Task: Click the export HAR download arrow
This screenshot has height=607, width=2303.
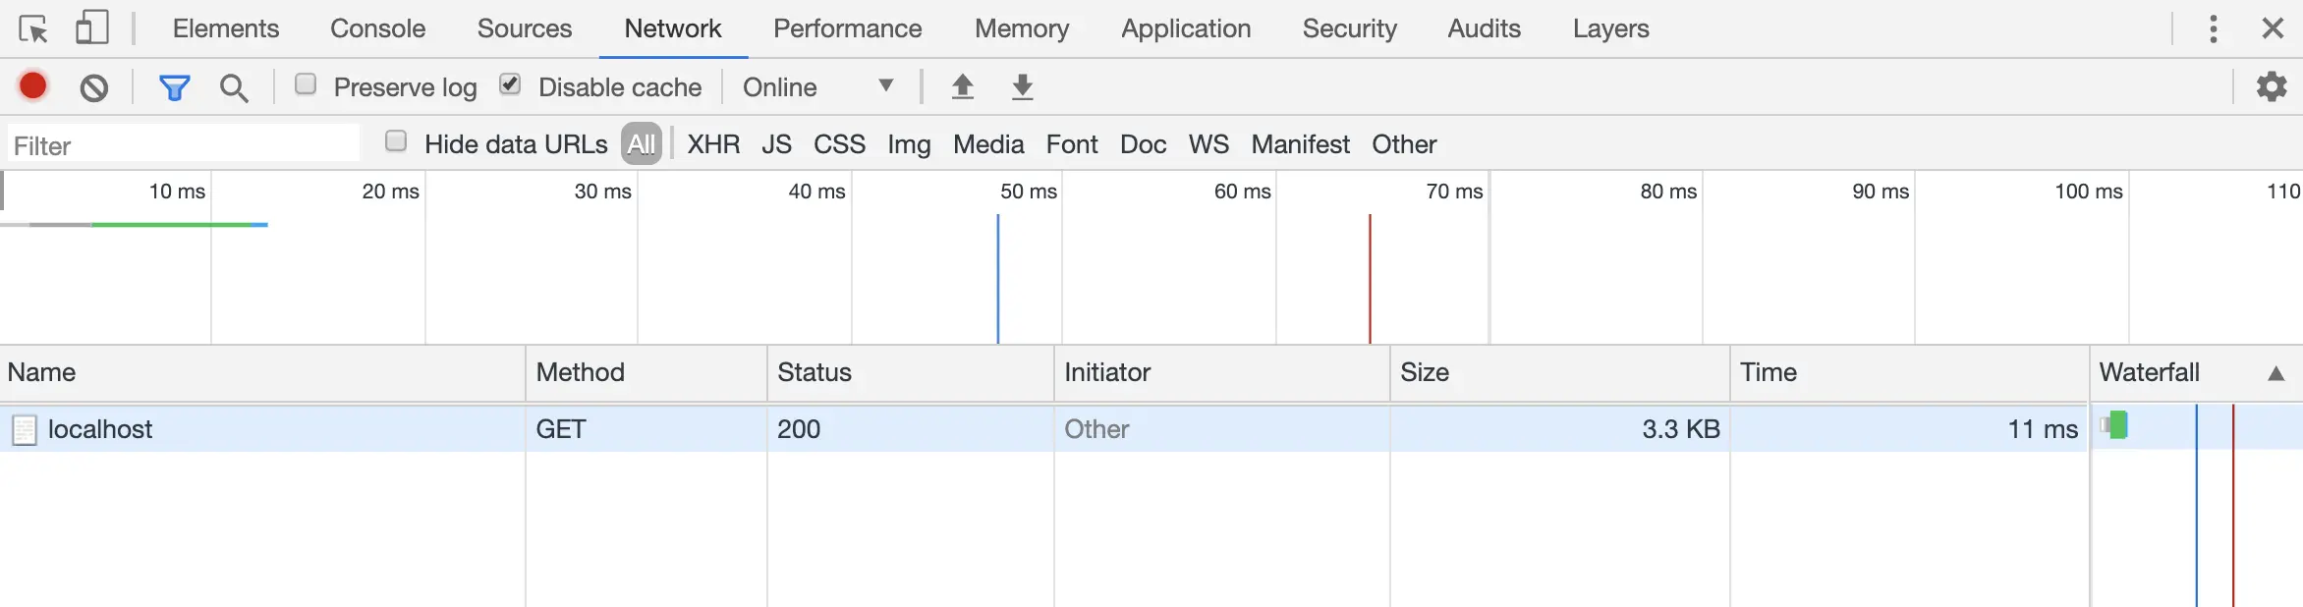Action: click(x=1023, y=87)
